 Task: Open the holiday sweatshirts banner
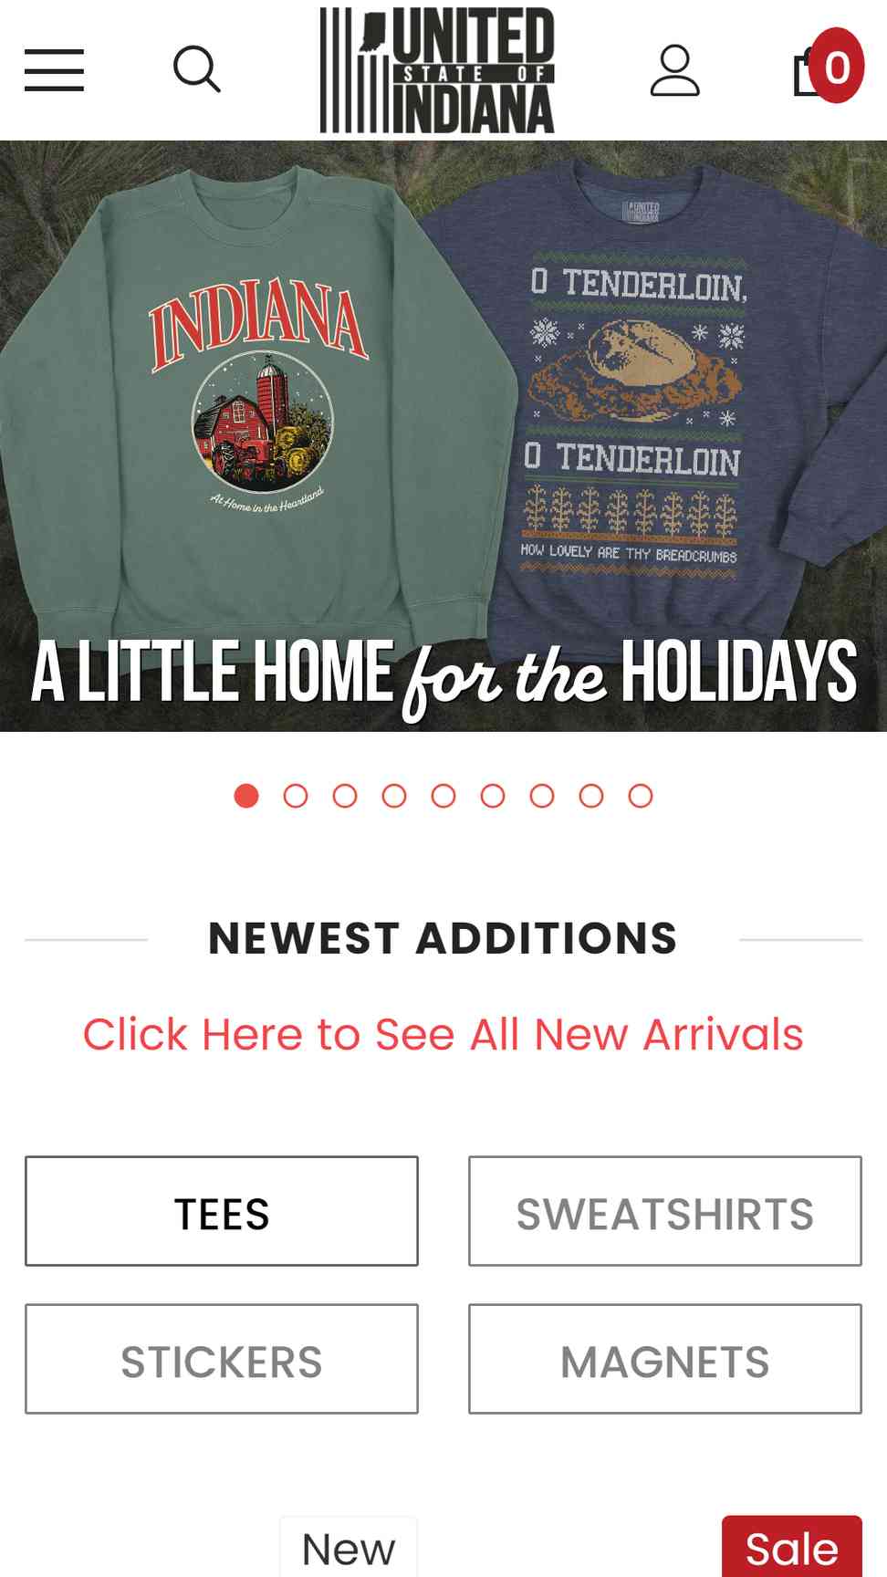[x=443, y=436]
